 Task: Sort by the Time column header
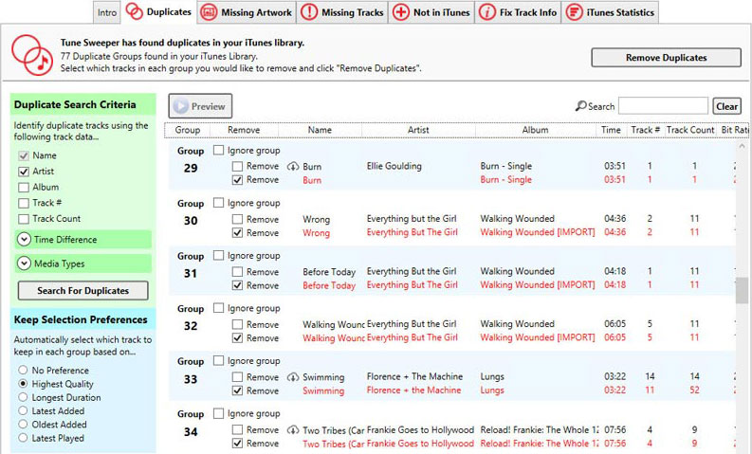[611, 130]
